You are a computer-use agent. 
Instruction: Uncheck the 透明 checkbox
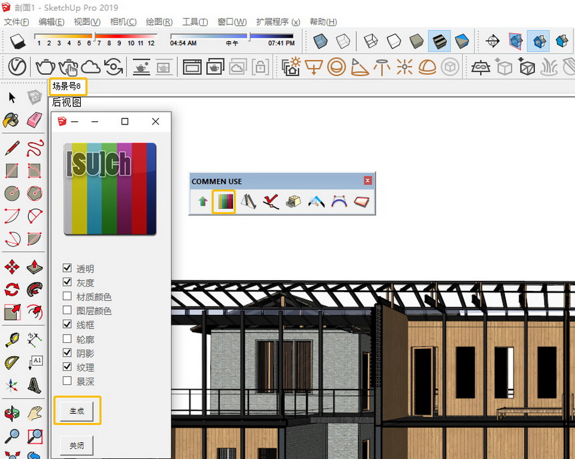[x=67, y=269]
